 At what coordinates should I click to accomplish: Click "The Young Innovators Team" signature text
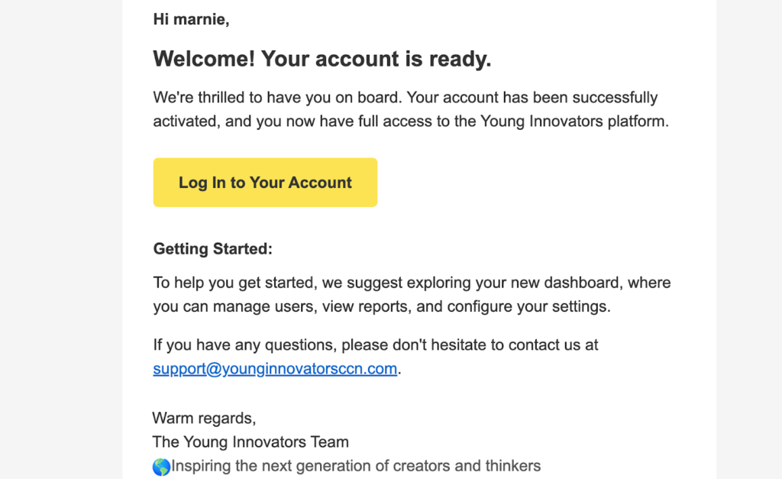coord(250,442)
